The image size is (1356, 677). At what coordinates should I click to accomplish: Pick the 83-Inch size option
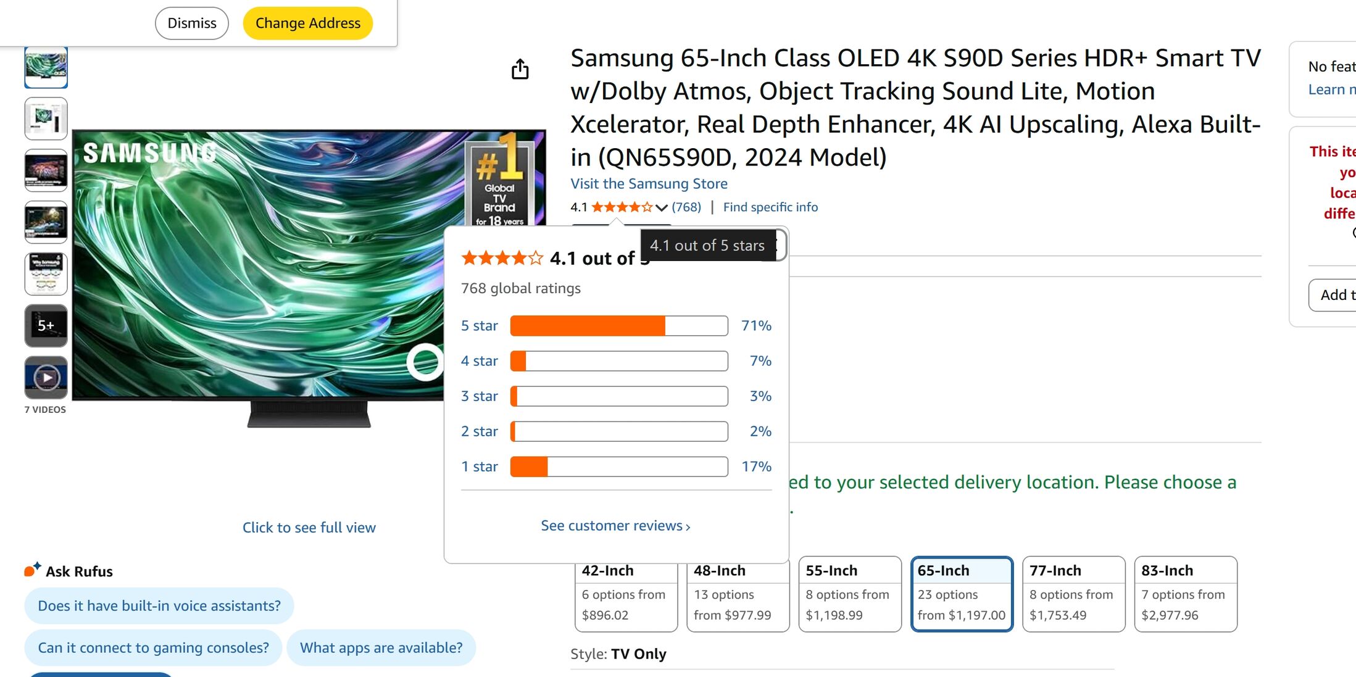point(1185,594)
